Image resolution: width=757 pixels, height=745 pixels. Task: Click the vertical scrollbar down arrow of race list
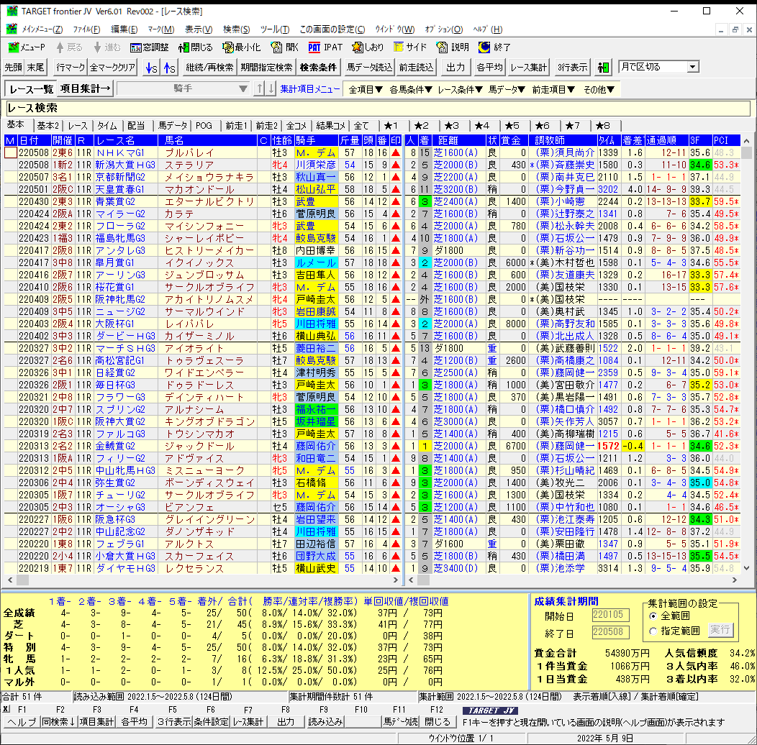pyautogui.click(x=746, y=568)
